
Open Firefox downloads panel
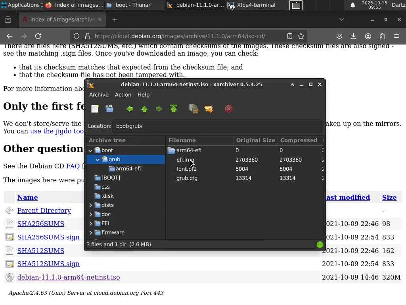[x=353, y=36]
